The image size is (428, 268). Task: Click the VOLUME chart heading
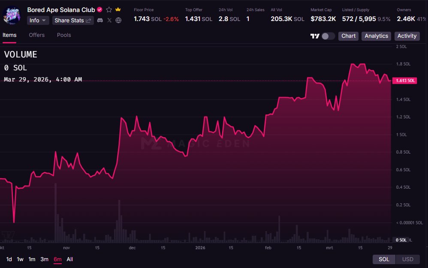click(21, 54)
